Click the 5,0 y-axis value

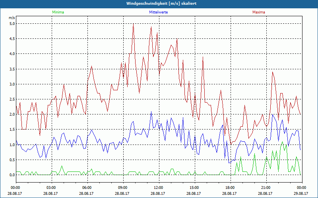(x=12, y=24)
